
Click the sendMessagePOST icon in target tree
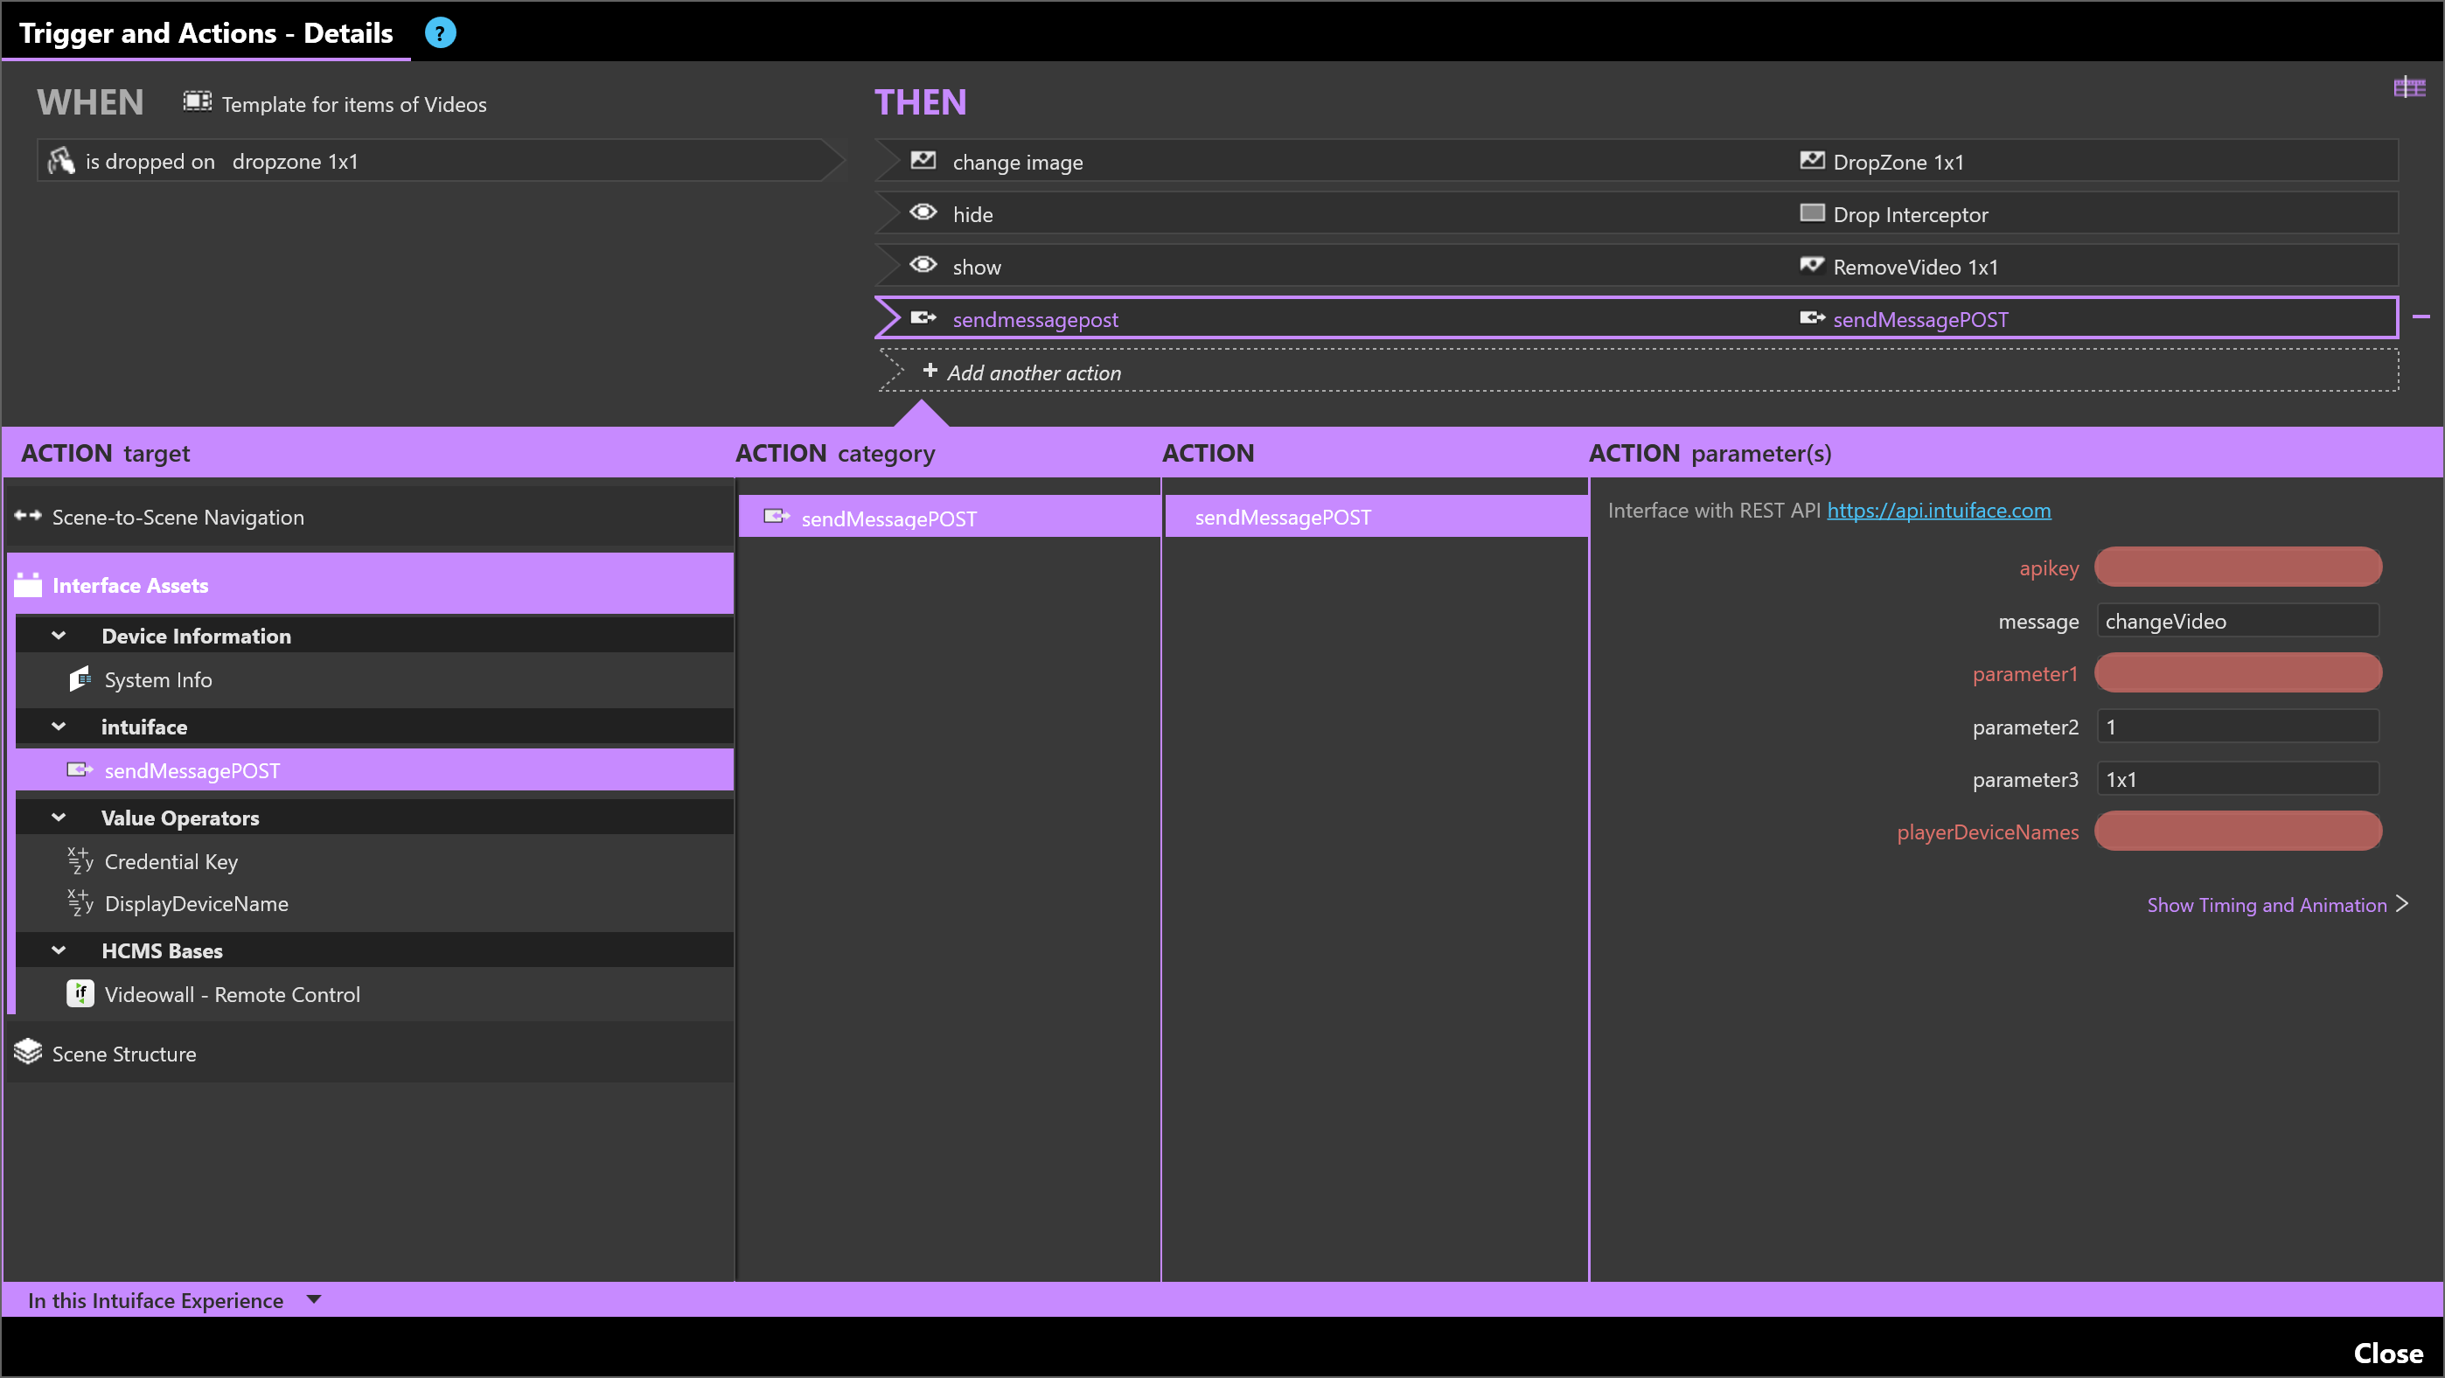[x=80, y=769]
